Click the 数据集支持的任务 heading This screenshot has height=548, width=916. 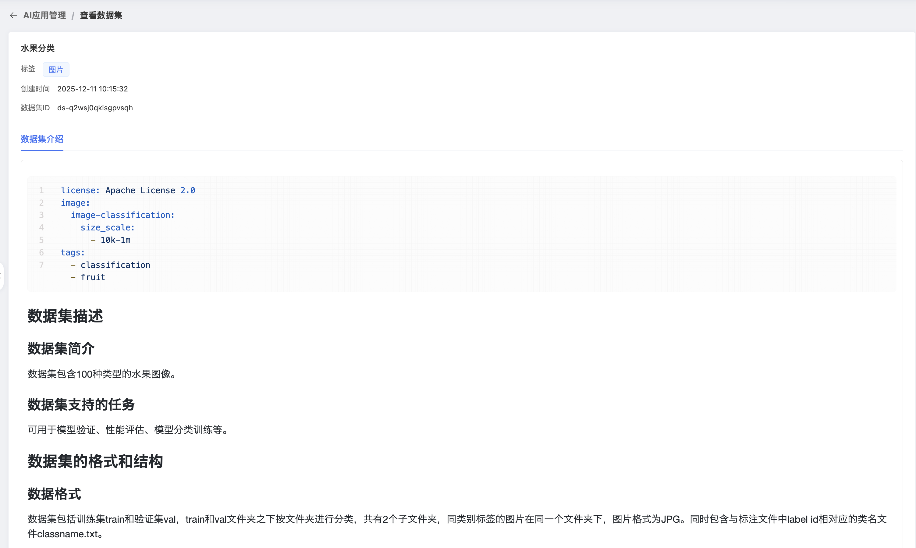(x=81, y=404)
